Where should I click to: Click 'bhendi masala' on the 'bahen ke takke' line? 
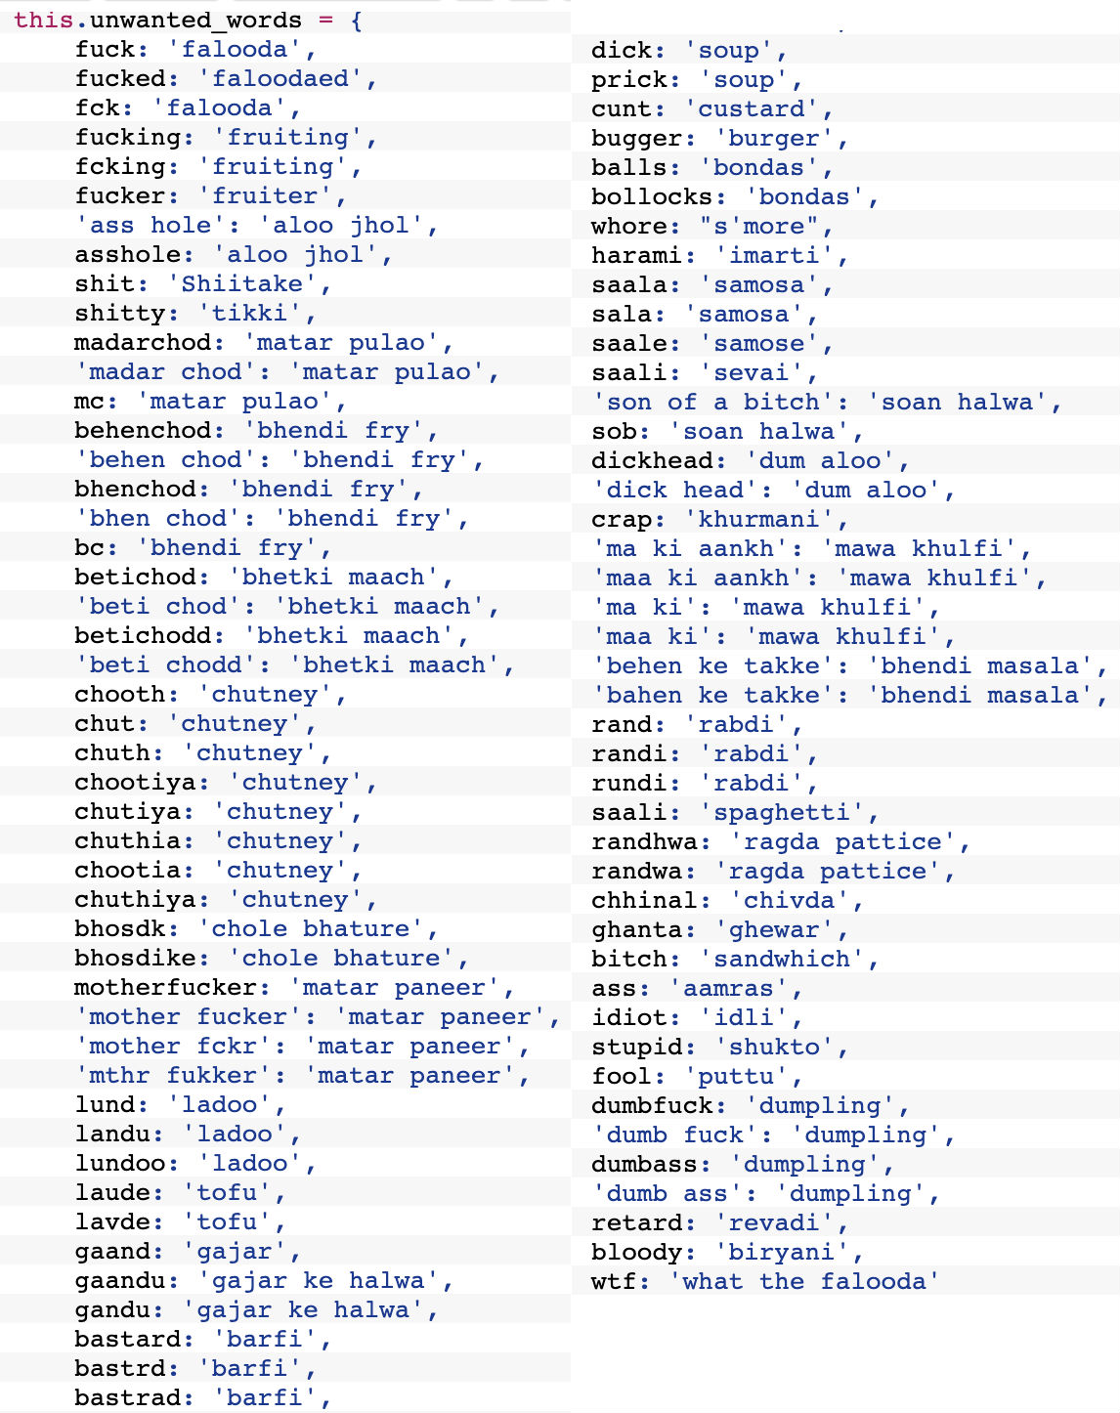click(x=979, y=695)
